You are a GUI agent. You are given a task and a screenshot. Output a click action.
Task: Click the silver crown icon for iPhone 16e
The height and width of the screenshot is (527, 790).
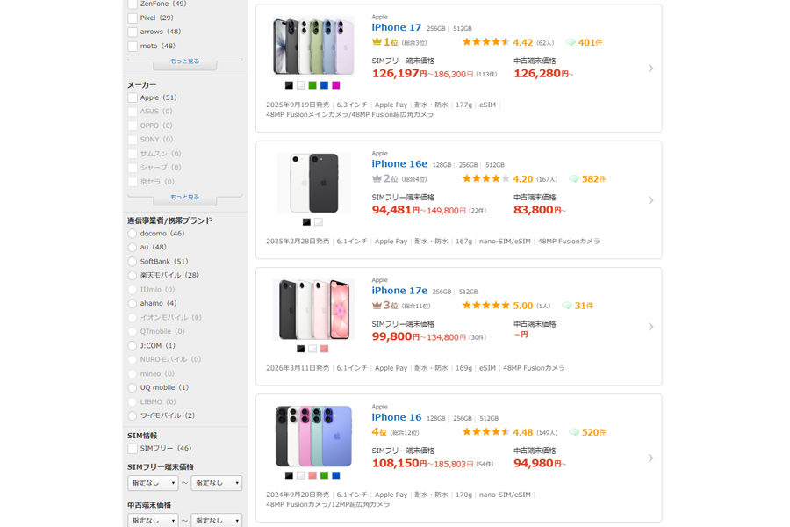pyautogui.click(x=377, y=179)
